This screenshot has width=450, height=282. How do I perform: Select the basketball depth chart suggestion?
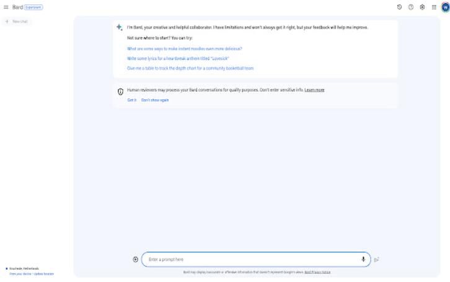pyautogui.click(x=190, y=68)
